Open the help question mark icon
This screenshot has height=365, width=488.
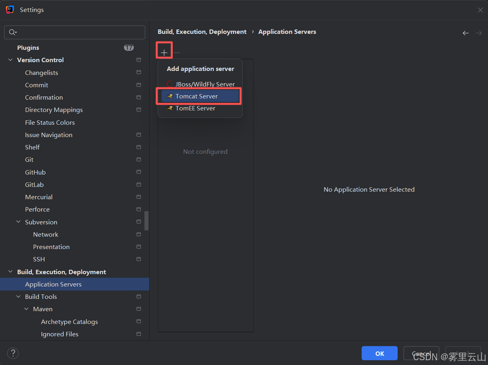(x=13, y=353)
